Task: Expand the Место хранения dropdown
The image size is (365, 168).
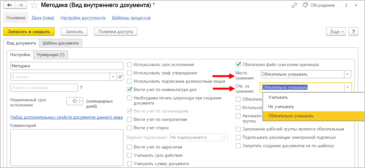Action: [x=347, y=74]
